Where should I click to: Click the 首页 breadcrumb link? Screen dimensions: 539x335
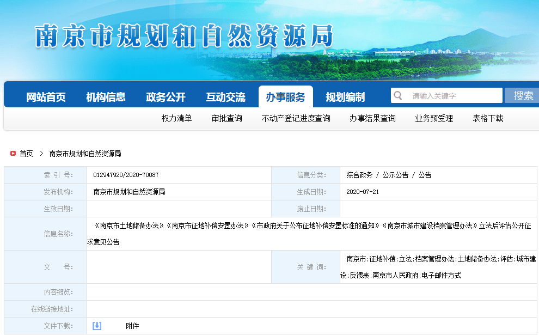tap(27, 154)
